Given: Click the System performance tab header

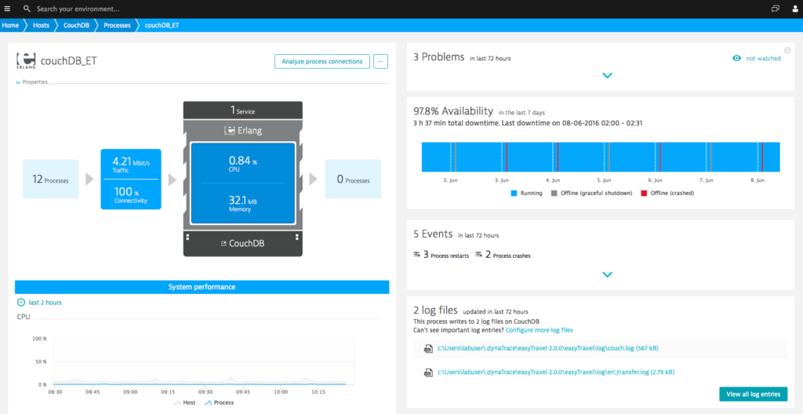Looking at the screenshot, I should [x=202, y=287].
